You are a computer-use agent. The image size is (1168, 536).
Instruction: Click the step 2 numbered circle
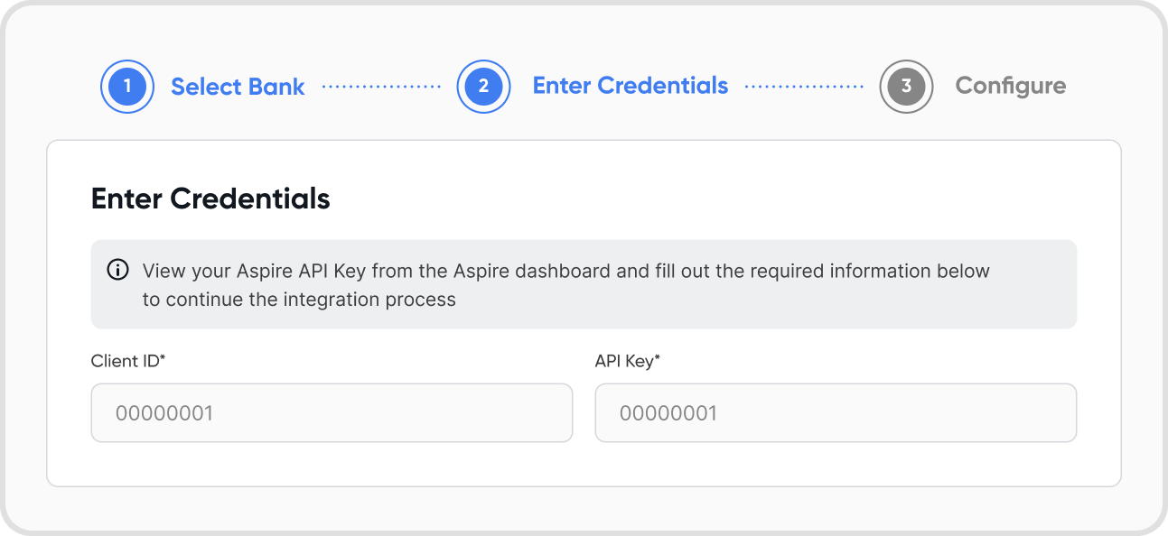point(484,87)
